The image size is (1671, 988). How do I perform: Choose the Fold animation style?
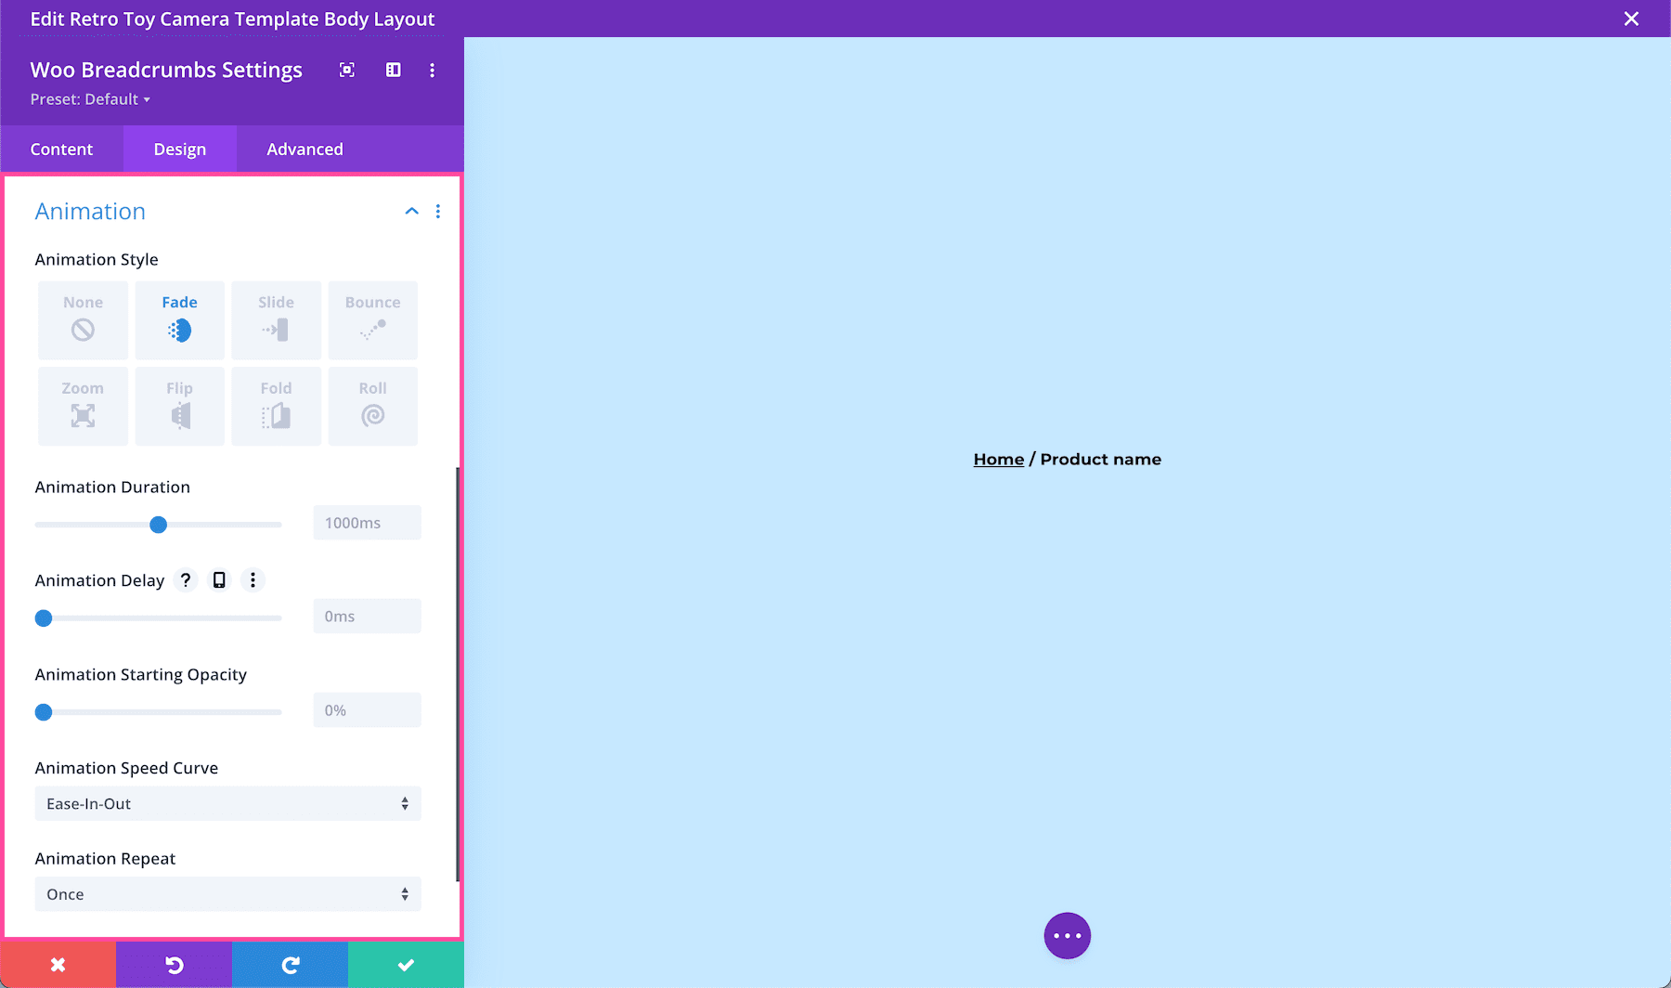click(x=276, y=406)
